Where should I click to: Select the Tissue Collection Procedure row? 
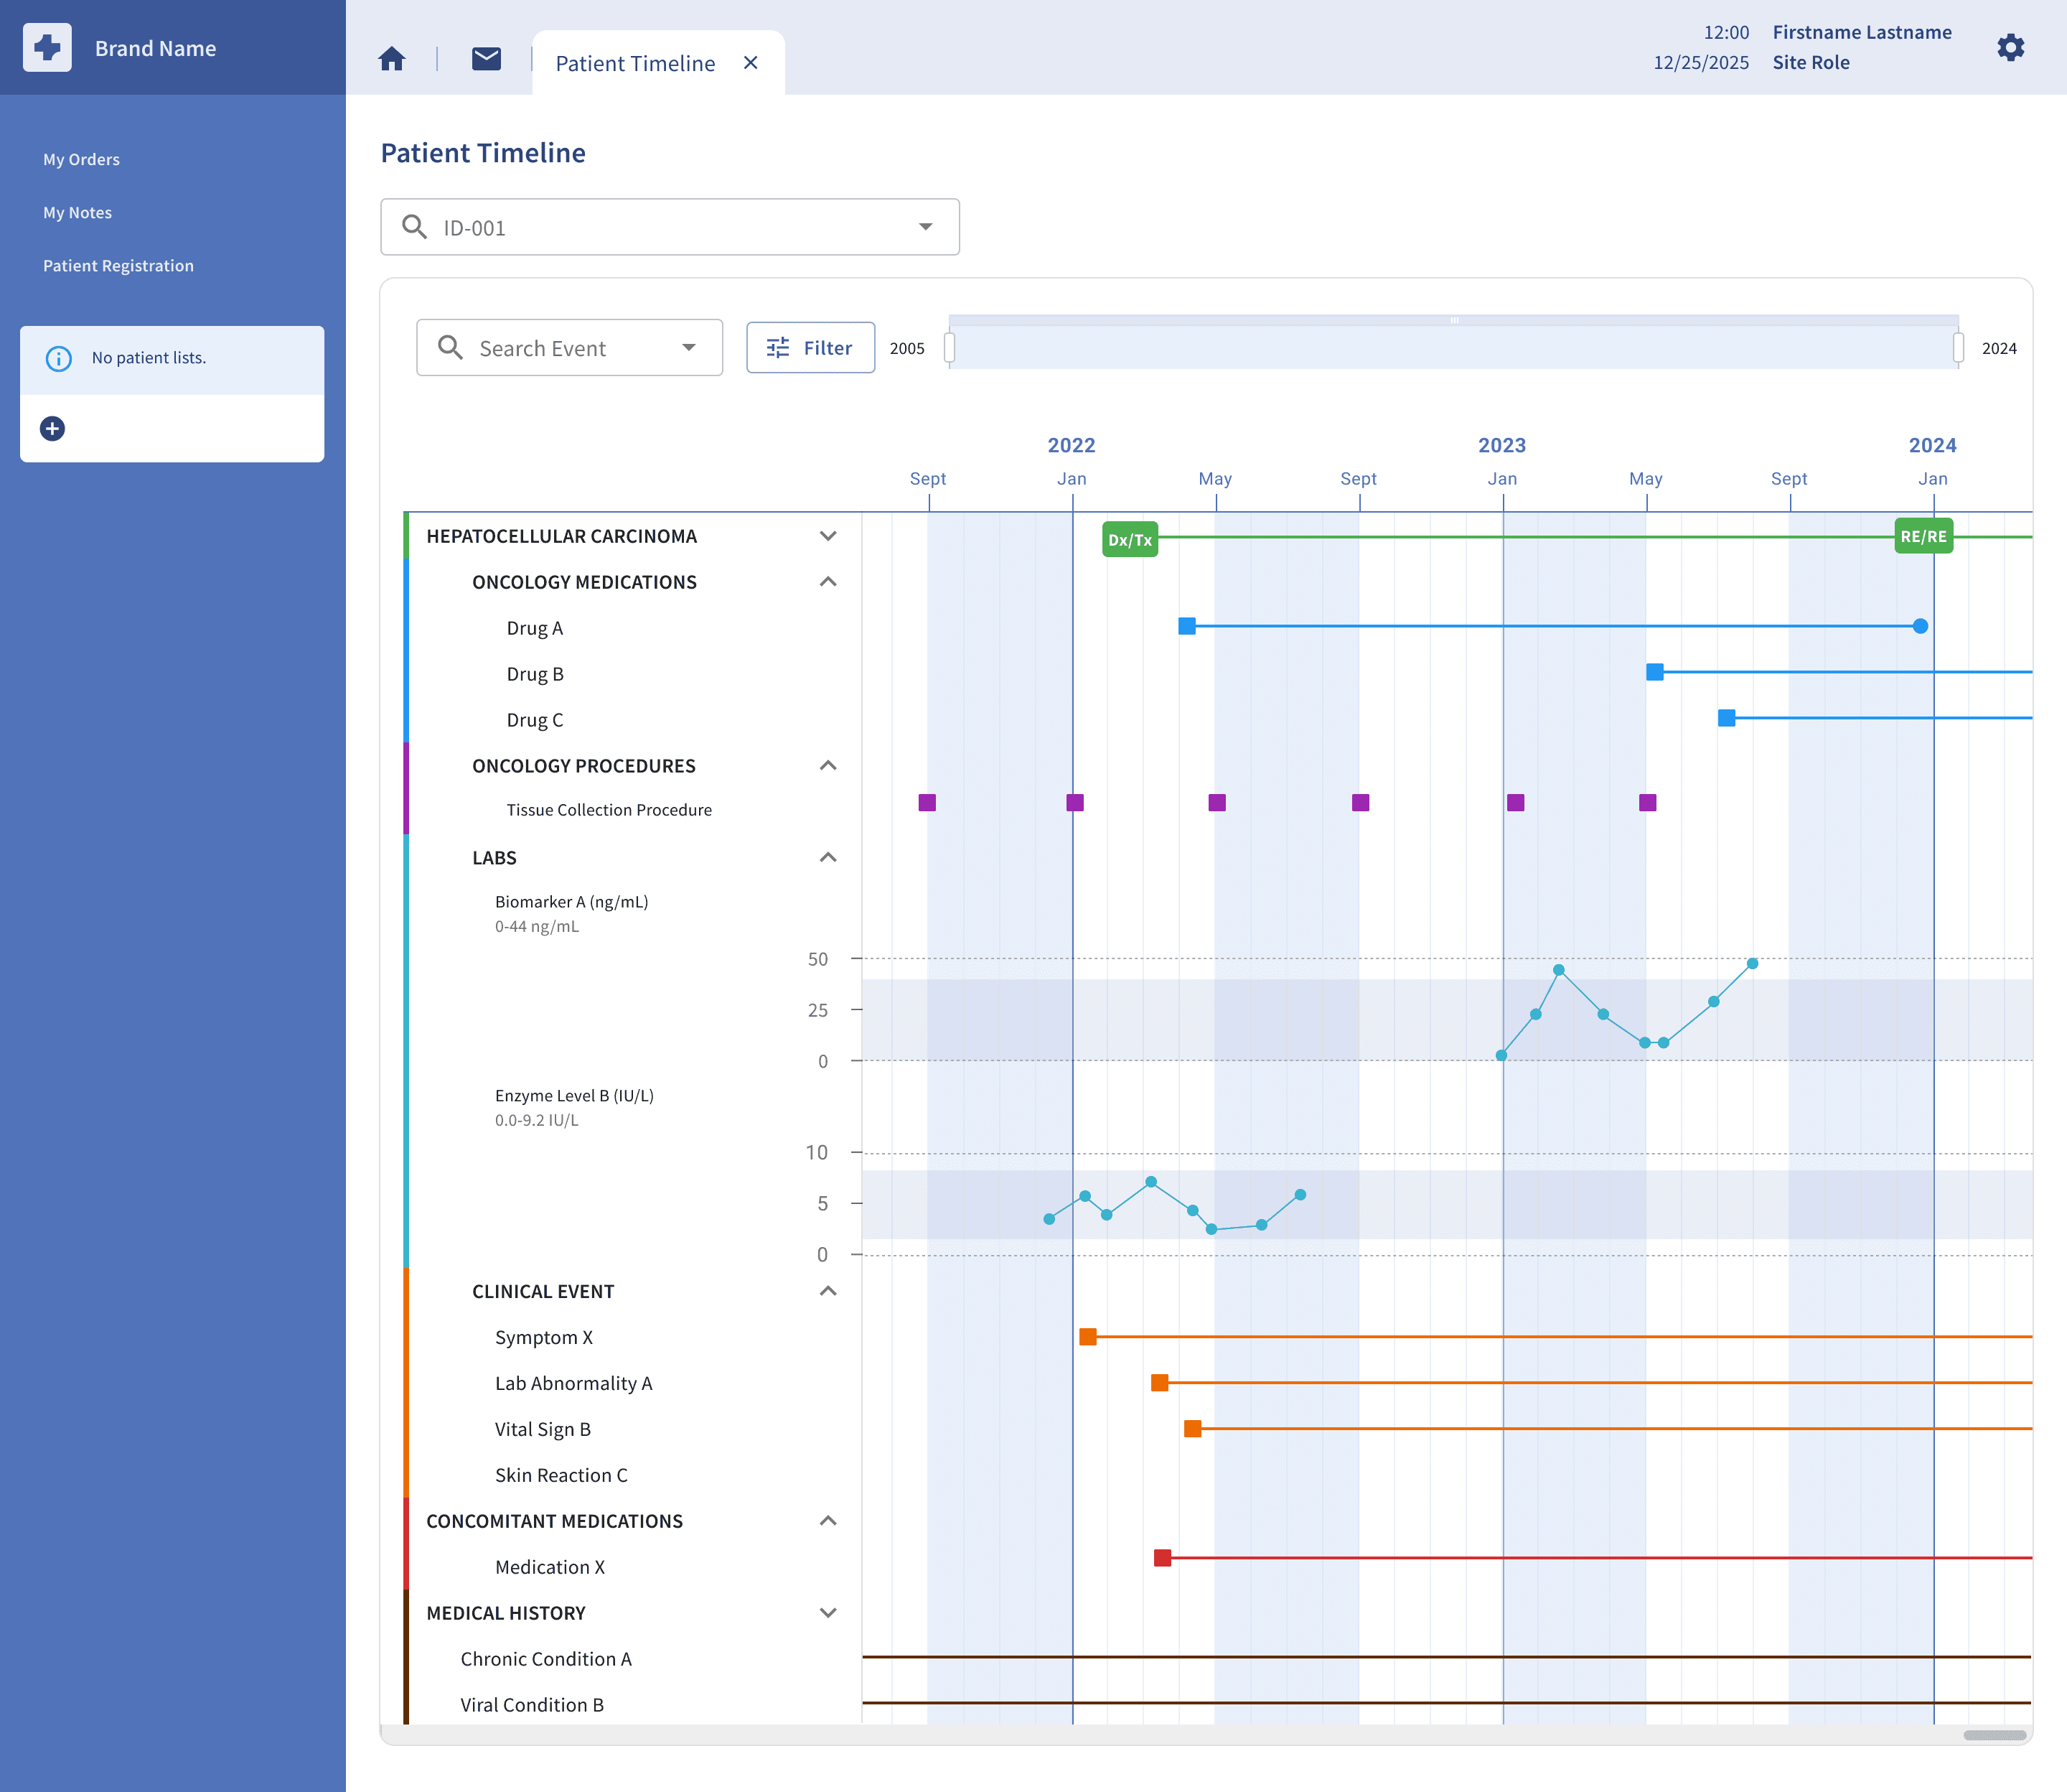(609, 810)
